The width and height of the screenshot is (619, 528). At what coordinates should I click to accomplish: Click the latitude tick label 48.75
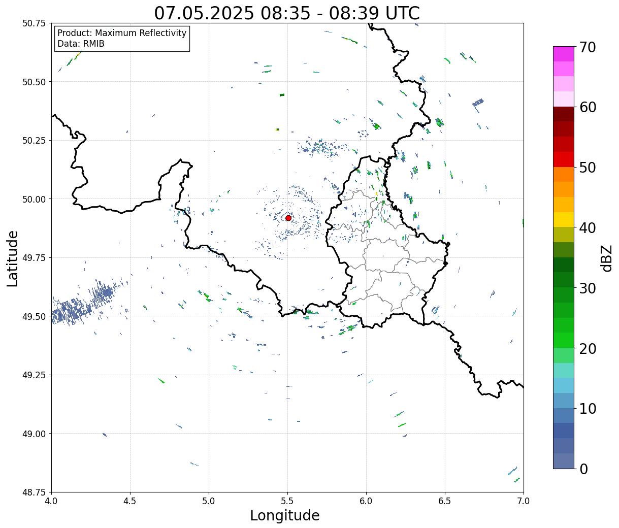pyautogui.click(x=34, y=492)
